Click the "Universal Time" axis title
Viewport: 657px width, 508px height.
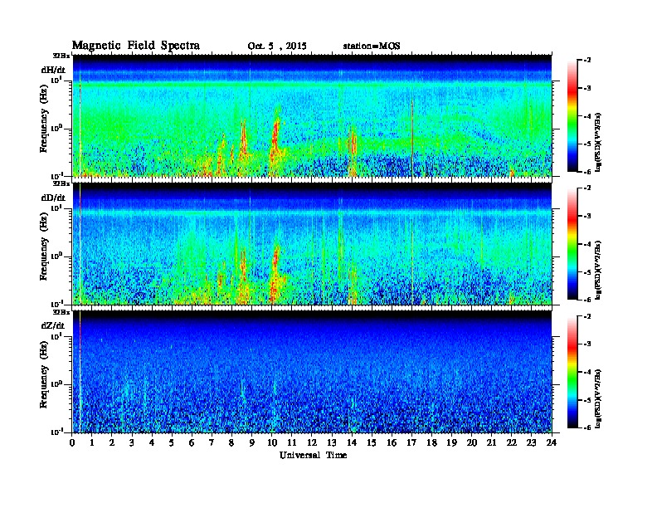[x=313, y=455]
